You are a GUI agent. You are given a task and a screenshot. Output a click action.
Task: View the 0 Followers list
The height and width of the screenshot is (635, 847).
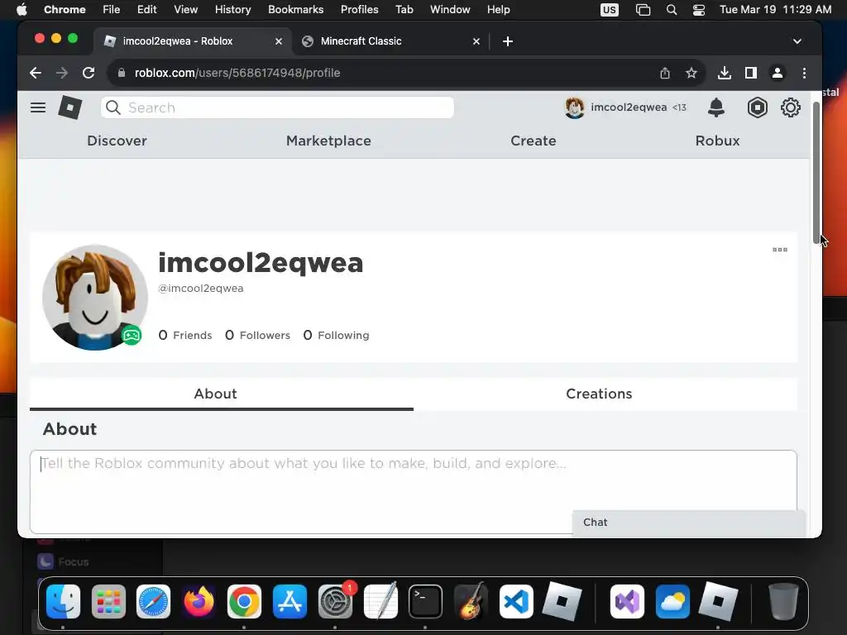click(258, 336)
